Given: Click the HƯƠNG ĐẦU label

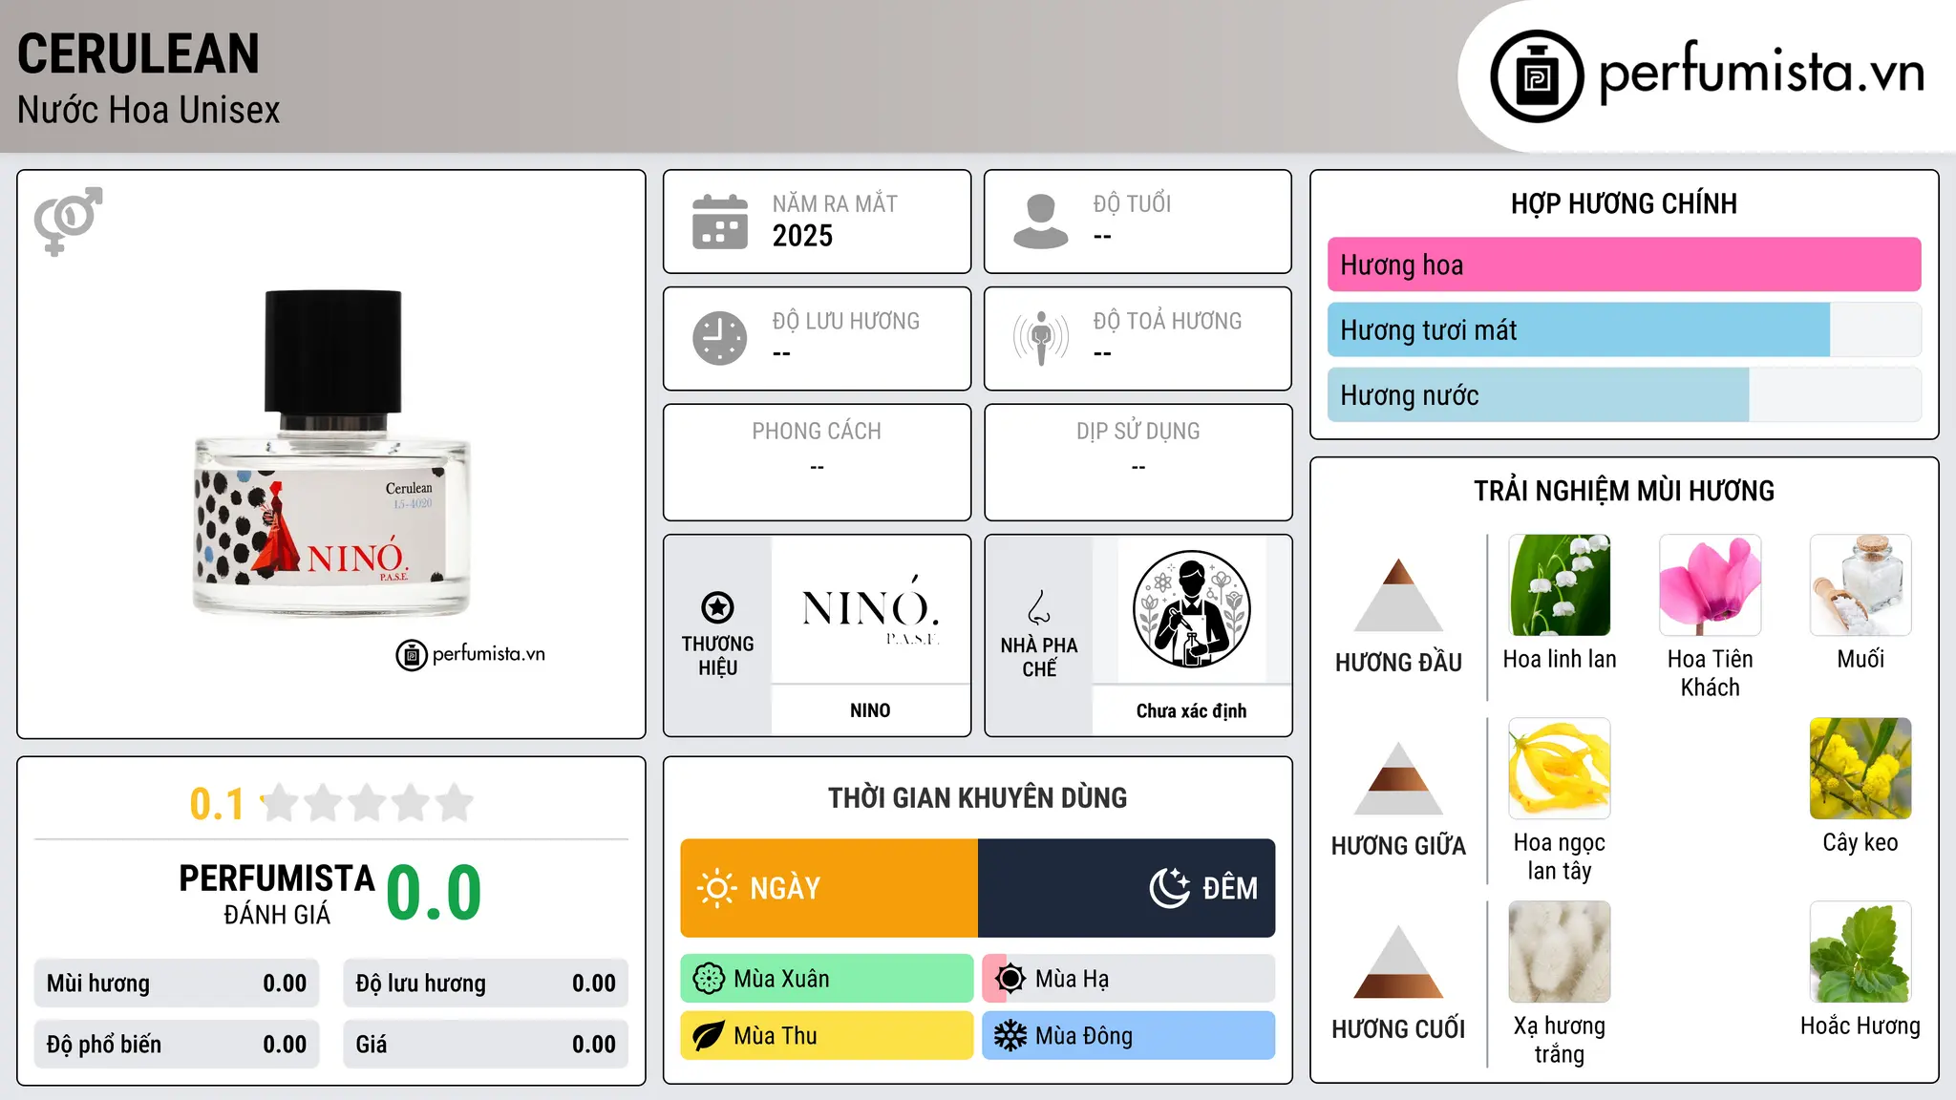Looking at the screenshot, I should point(1398,662).
